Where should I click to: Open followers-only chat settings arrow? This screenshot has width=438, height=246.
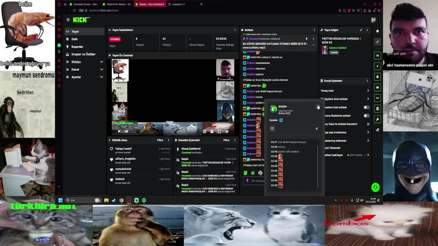(368, 99)
